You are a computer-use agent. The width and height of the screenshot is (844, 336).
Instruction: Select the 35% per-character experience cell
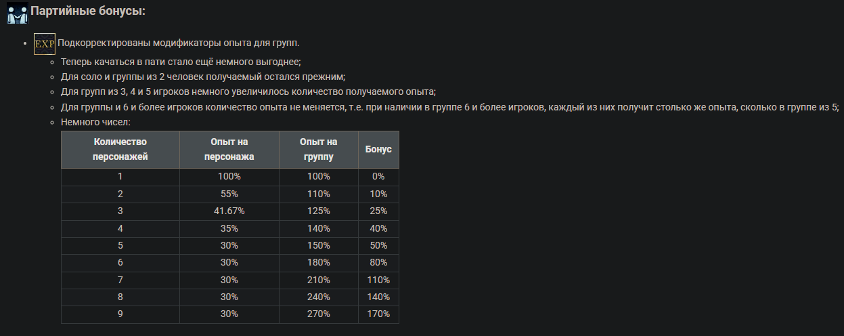[229, 228]
